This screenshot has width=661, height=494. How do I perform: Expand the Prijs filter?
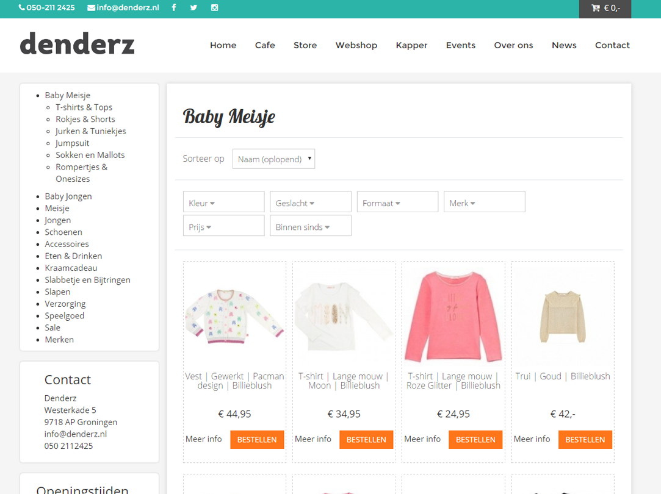[224, 225]
